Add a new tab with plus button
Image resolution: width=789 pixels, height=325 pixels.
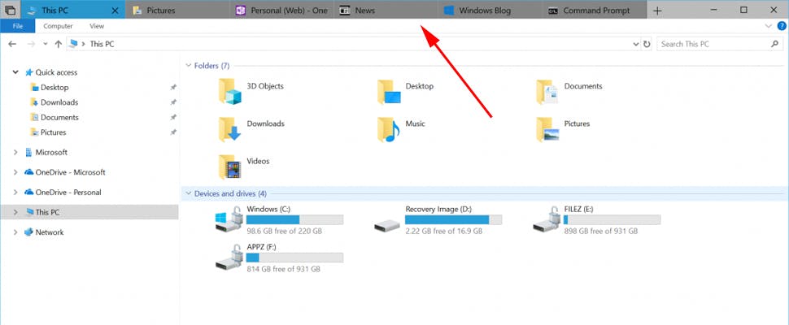point(657,11)
